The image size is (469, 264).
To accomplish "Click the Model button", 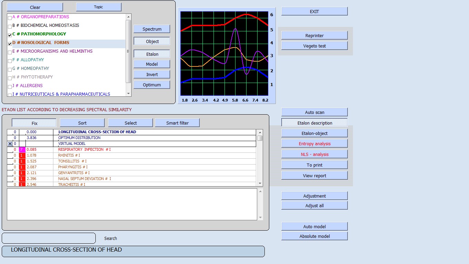I will tap(152, 64).
